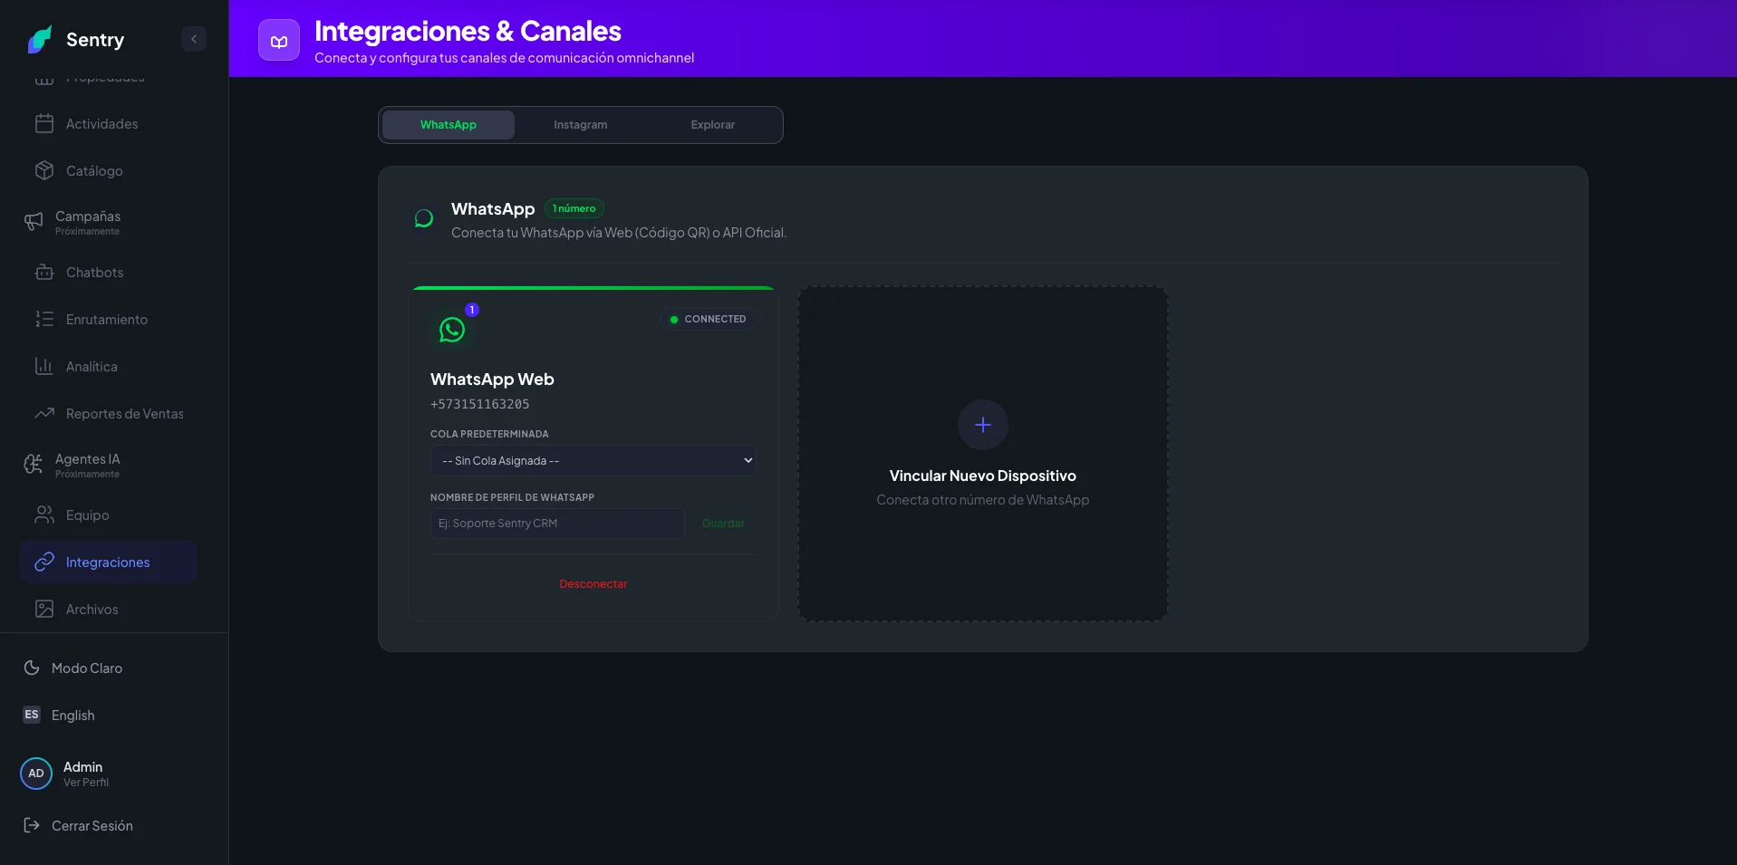Open Actividades in the sidebar
The width and height of the screenshot is (1737, 865).
[109, 124]
